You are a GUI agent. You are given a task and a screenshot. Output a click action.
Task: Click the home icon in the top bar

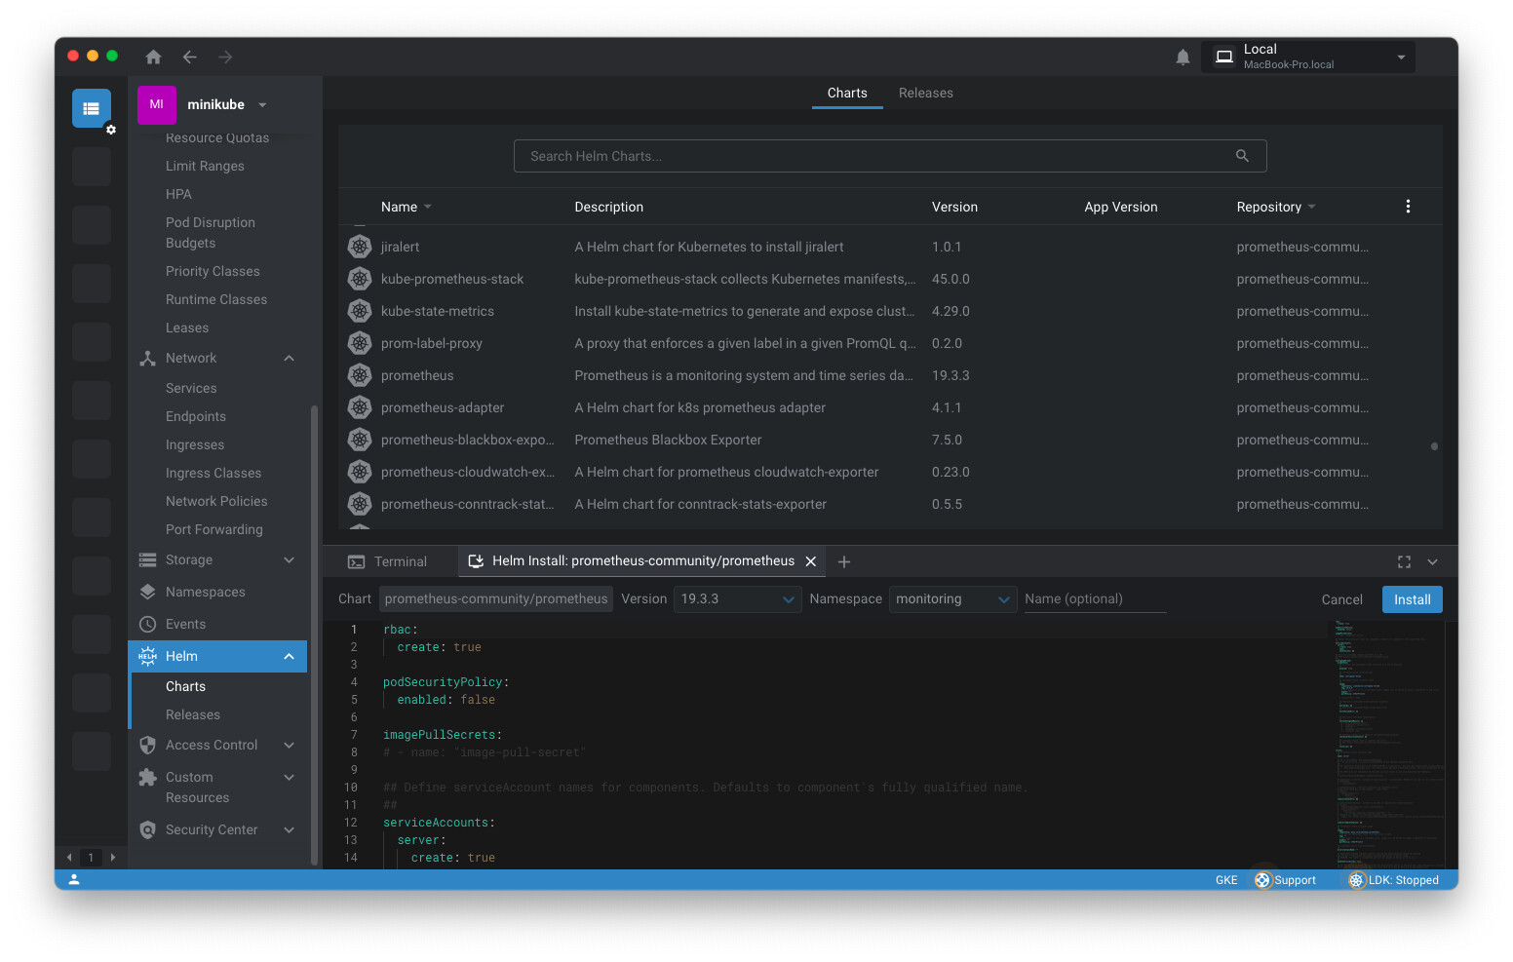pyautogui.click(x=153, y=57)
